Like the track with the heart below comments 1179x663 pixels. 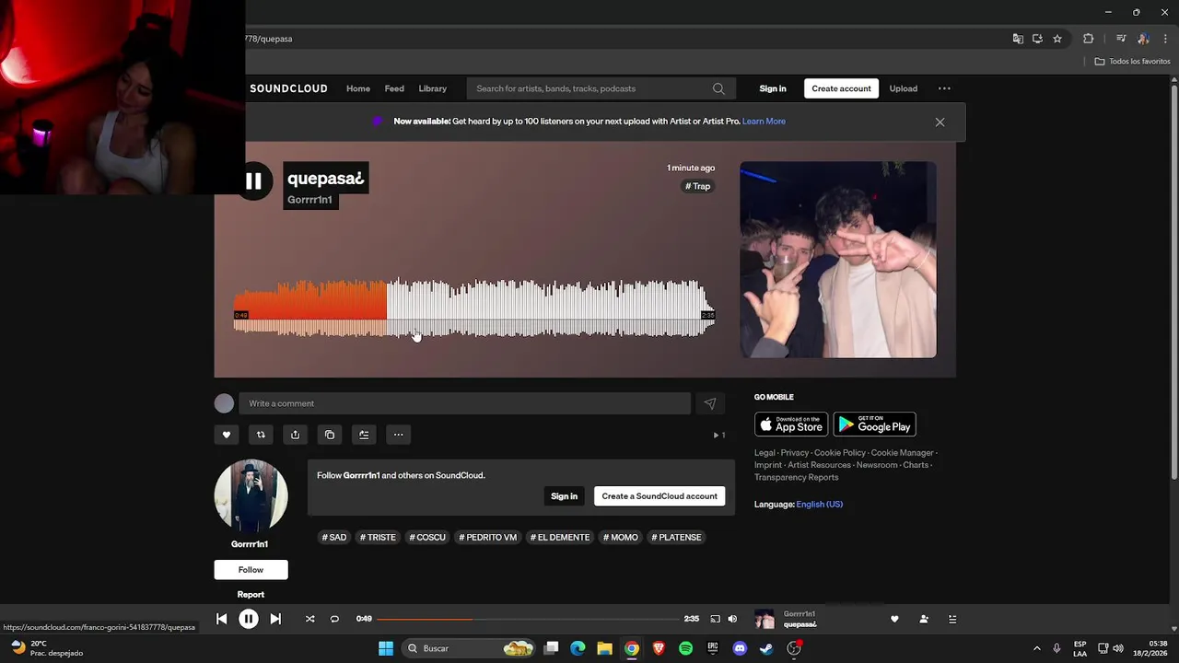click(x=227, y=435)
